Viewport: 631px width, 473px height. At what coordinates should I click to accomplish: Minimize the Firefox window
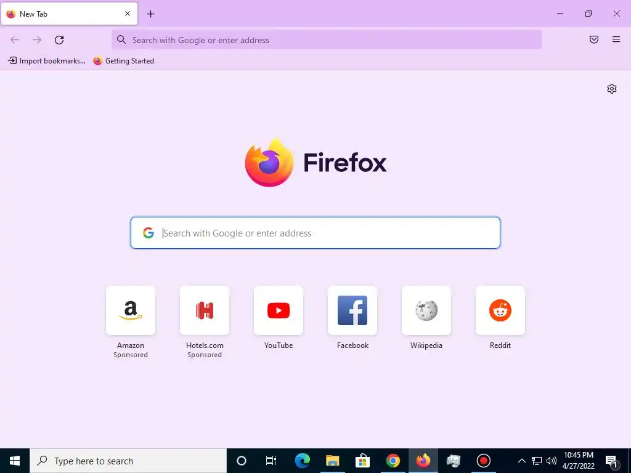pos(560,14)
